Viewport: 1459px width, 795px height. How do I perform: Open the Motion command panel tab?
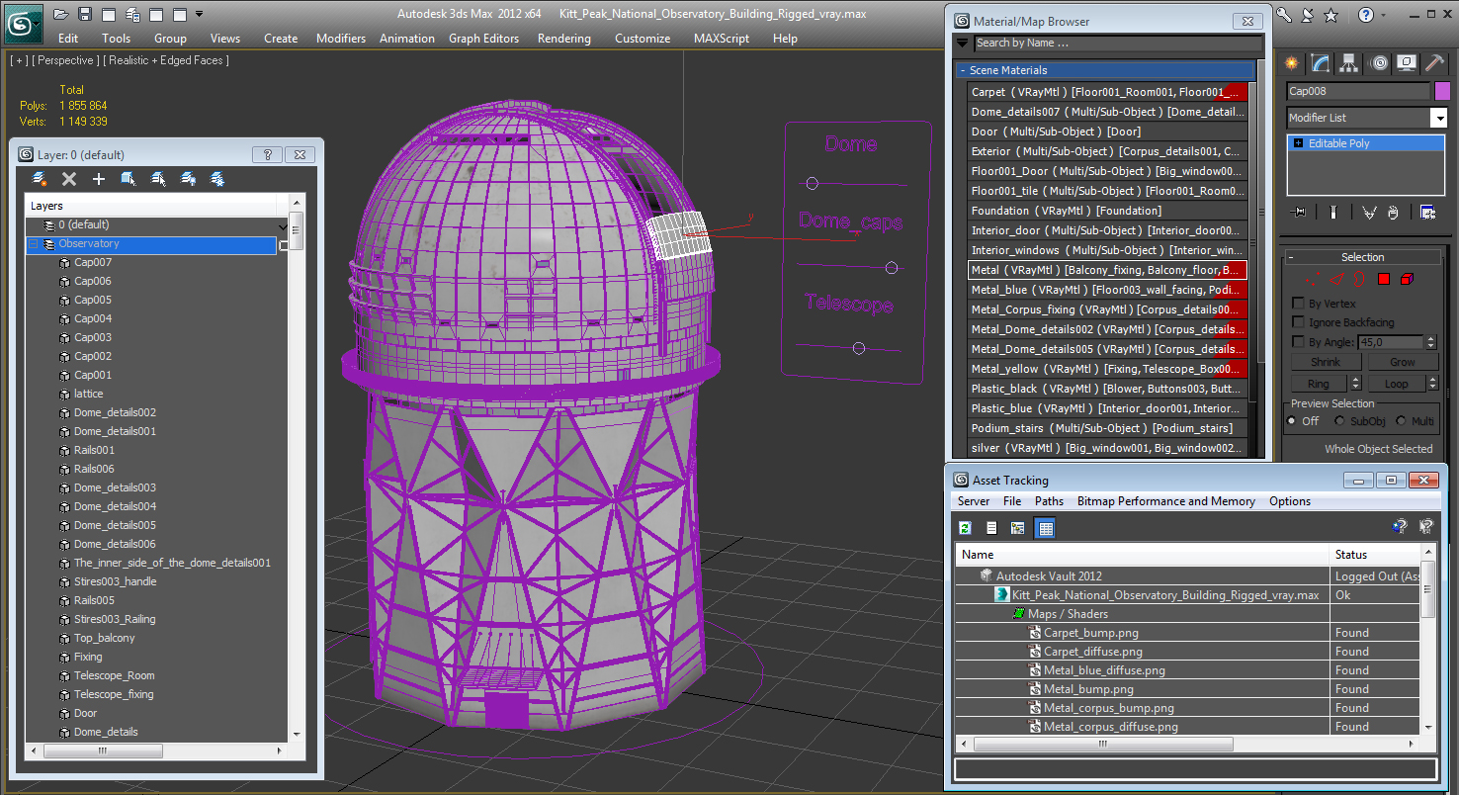[x=1379, y=63]
